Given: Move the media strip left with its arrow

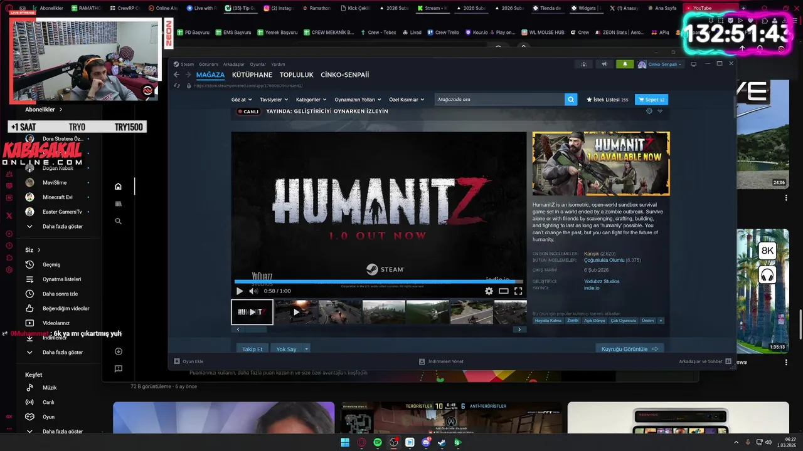Looking at the screenshot, I should (238, 329).
